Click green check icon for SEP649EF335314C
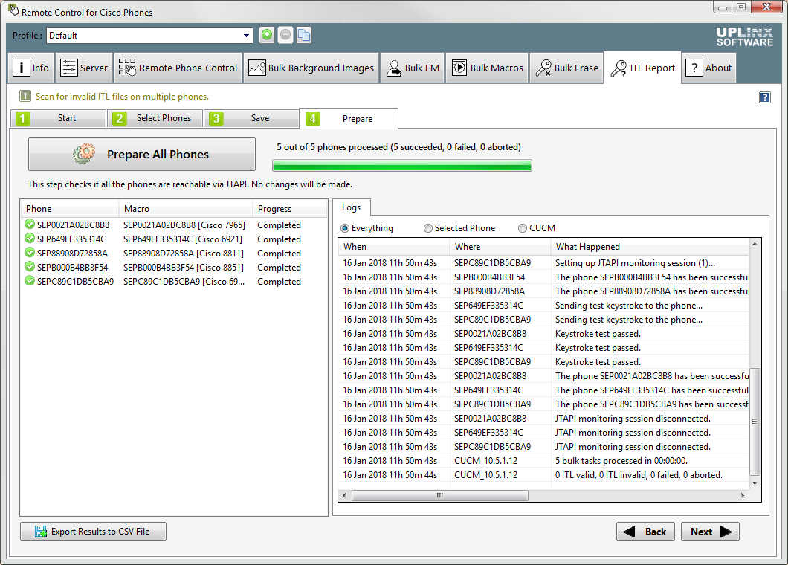 click(30, 238)
